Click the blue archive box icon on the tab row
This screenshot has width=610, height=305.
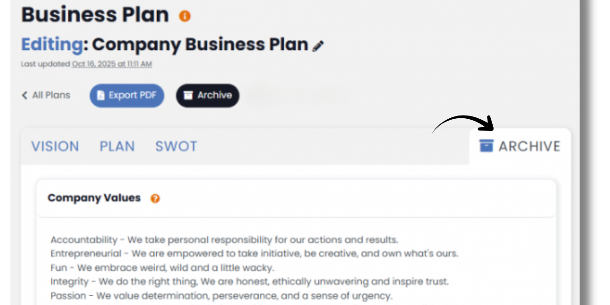486,146
